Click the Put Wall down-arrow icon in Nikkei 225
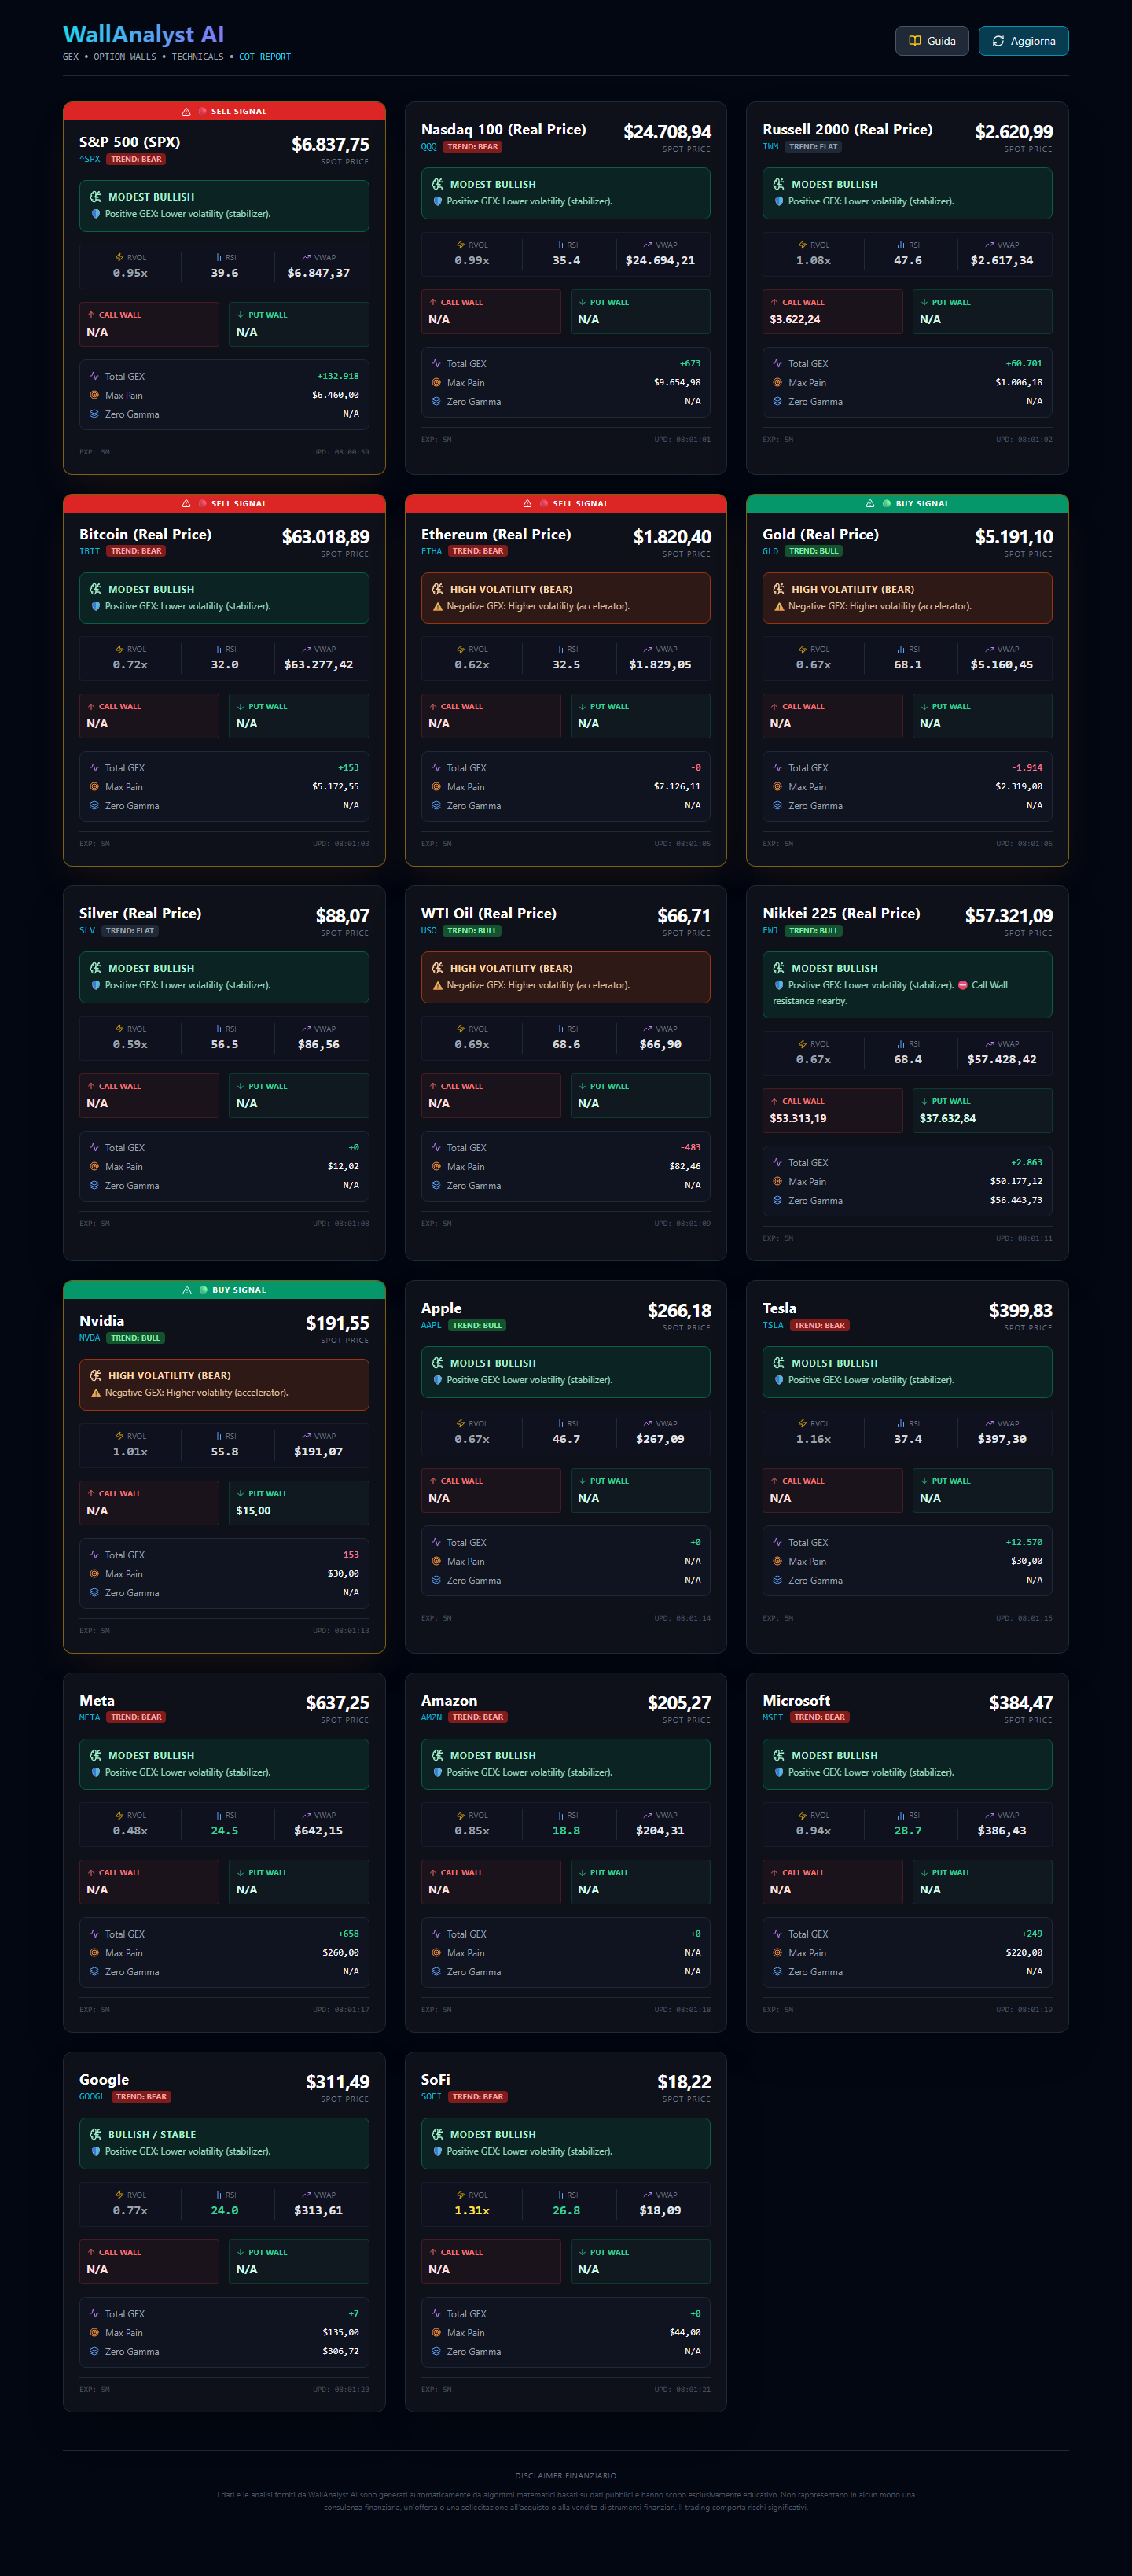This screenshot has height=2576, width=1132. tap(924, 1101)
